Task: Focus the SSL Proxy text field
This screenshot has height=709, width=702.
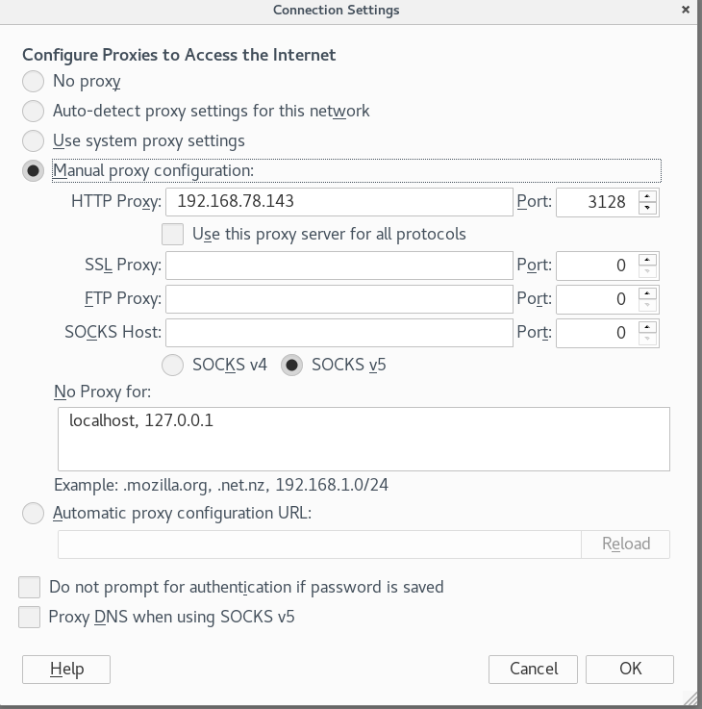Action: (339, 266)
